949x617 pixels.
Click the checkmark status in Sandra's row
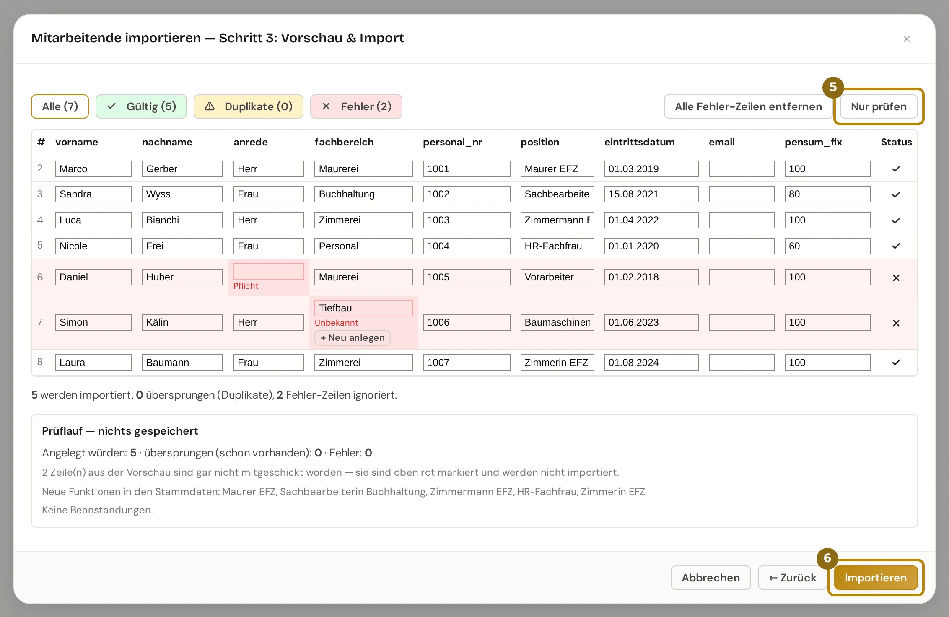896,195
